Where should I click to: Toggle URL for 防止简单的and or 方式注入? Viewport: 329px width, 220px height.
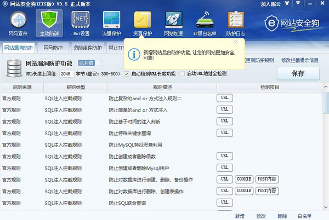pos(224,109)
